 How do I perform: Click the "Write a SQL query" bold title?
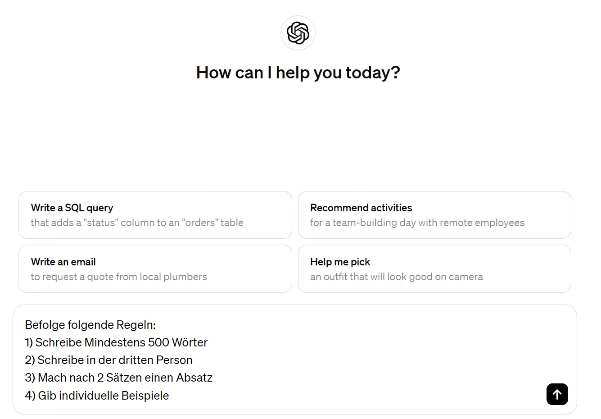(x=72, y=208)
